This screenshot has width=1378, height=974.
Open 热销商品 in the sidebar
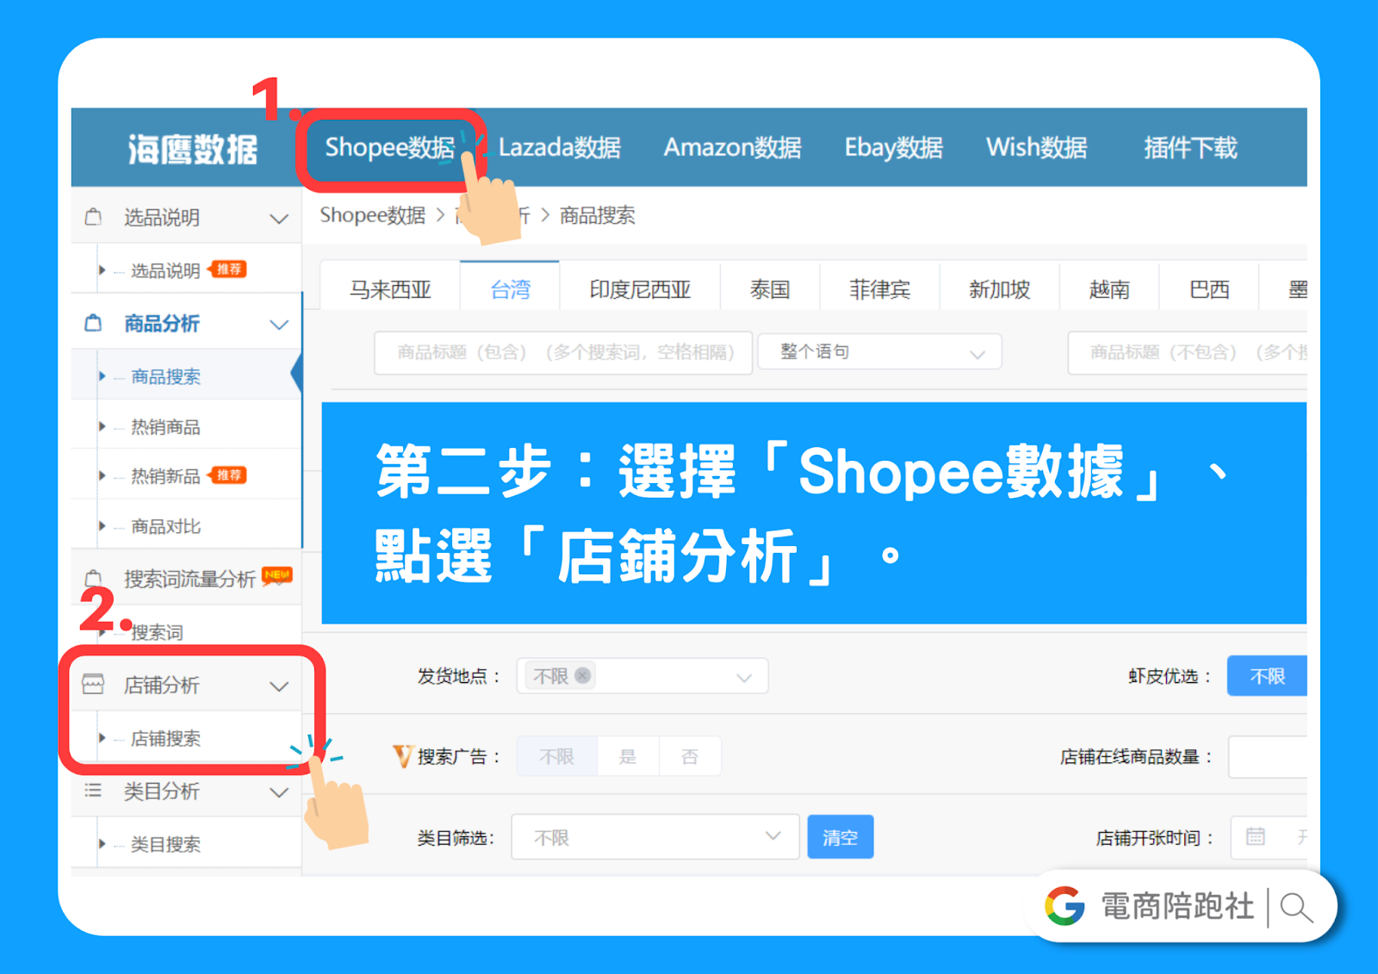165,426
